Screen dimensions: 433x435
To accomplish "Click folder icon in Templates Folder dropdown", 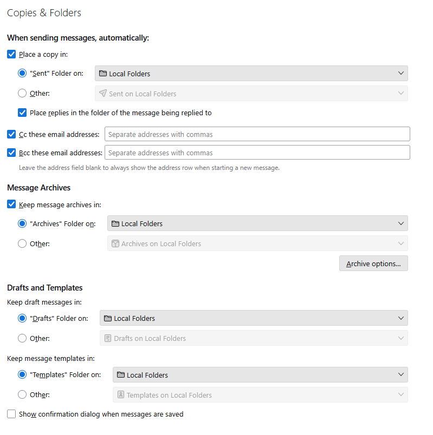I will [120, 375].
